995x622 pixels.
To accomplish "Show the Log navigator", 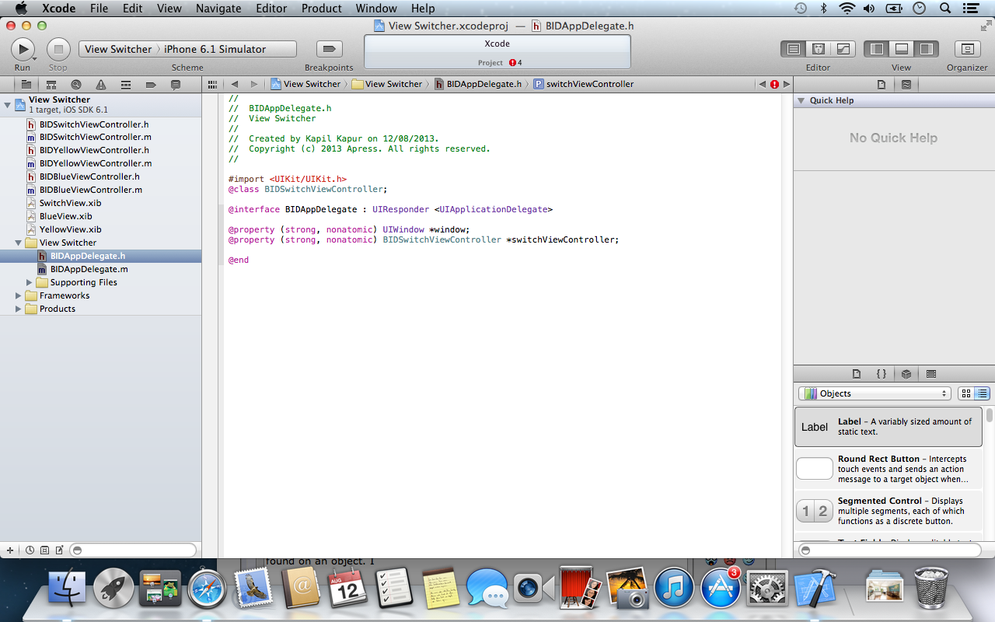I will pos(176,84).
